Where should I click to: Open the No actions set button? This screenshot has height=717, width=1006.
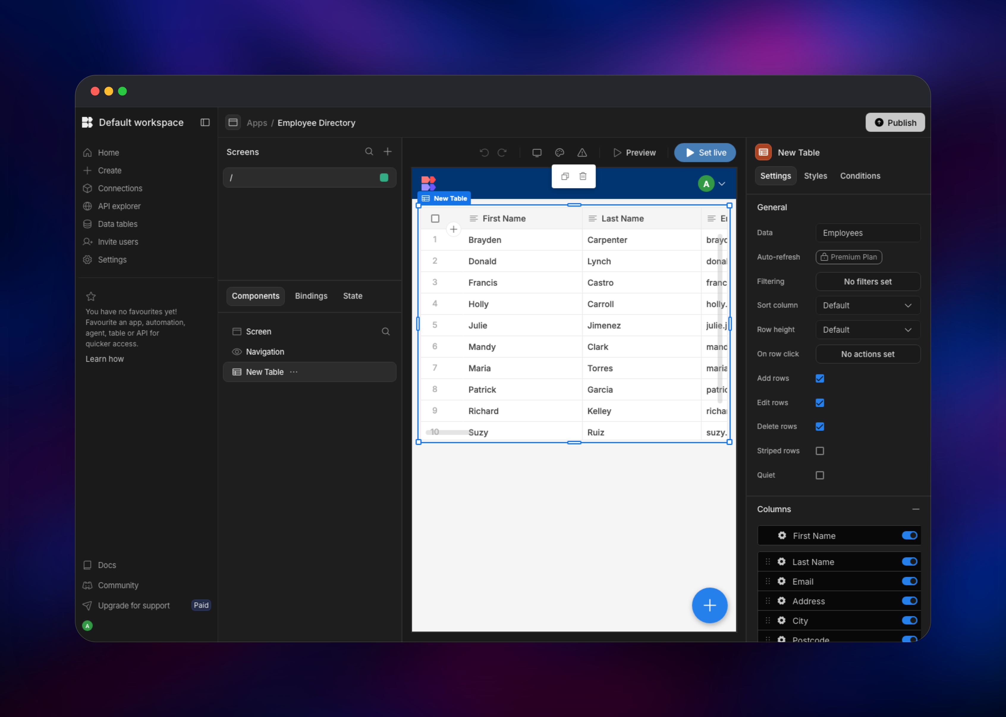(x=868, y=354)
